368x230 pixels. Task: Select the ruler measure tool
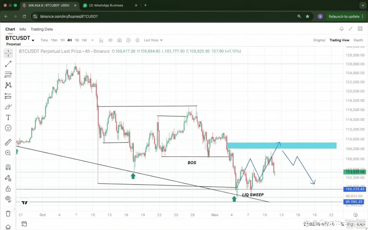8,142
